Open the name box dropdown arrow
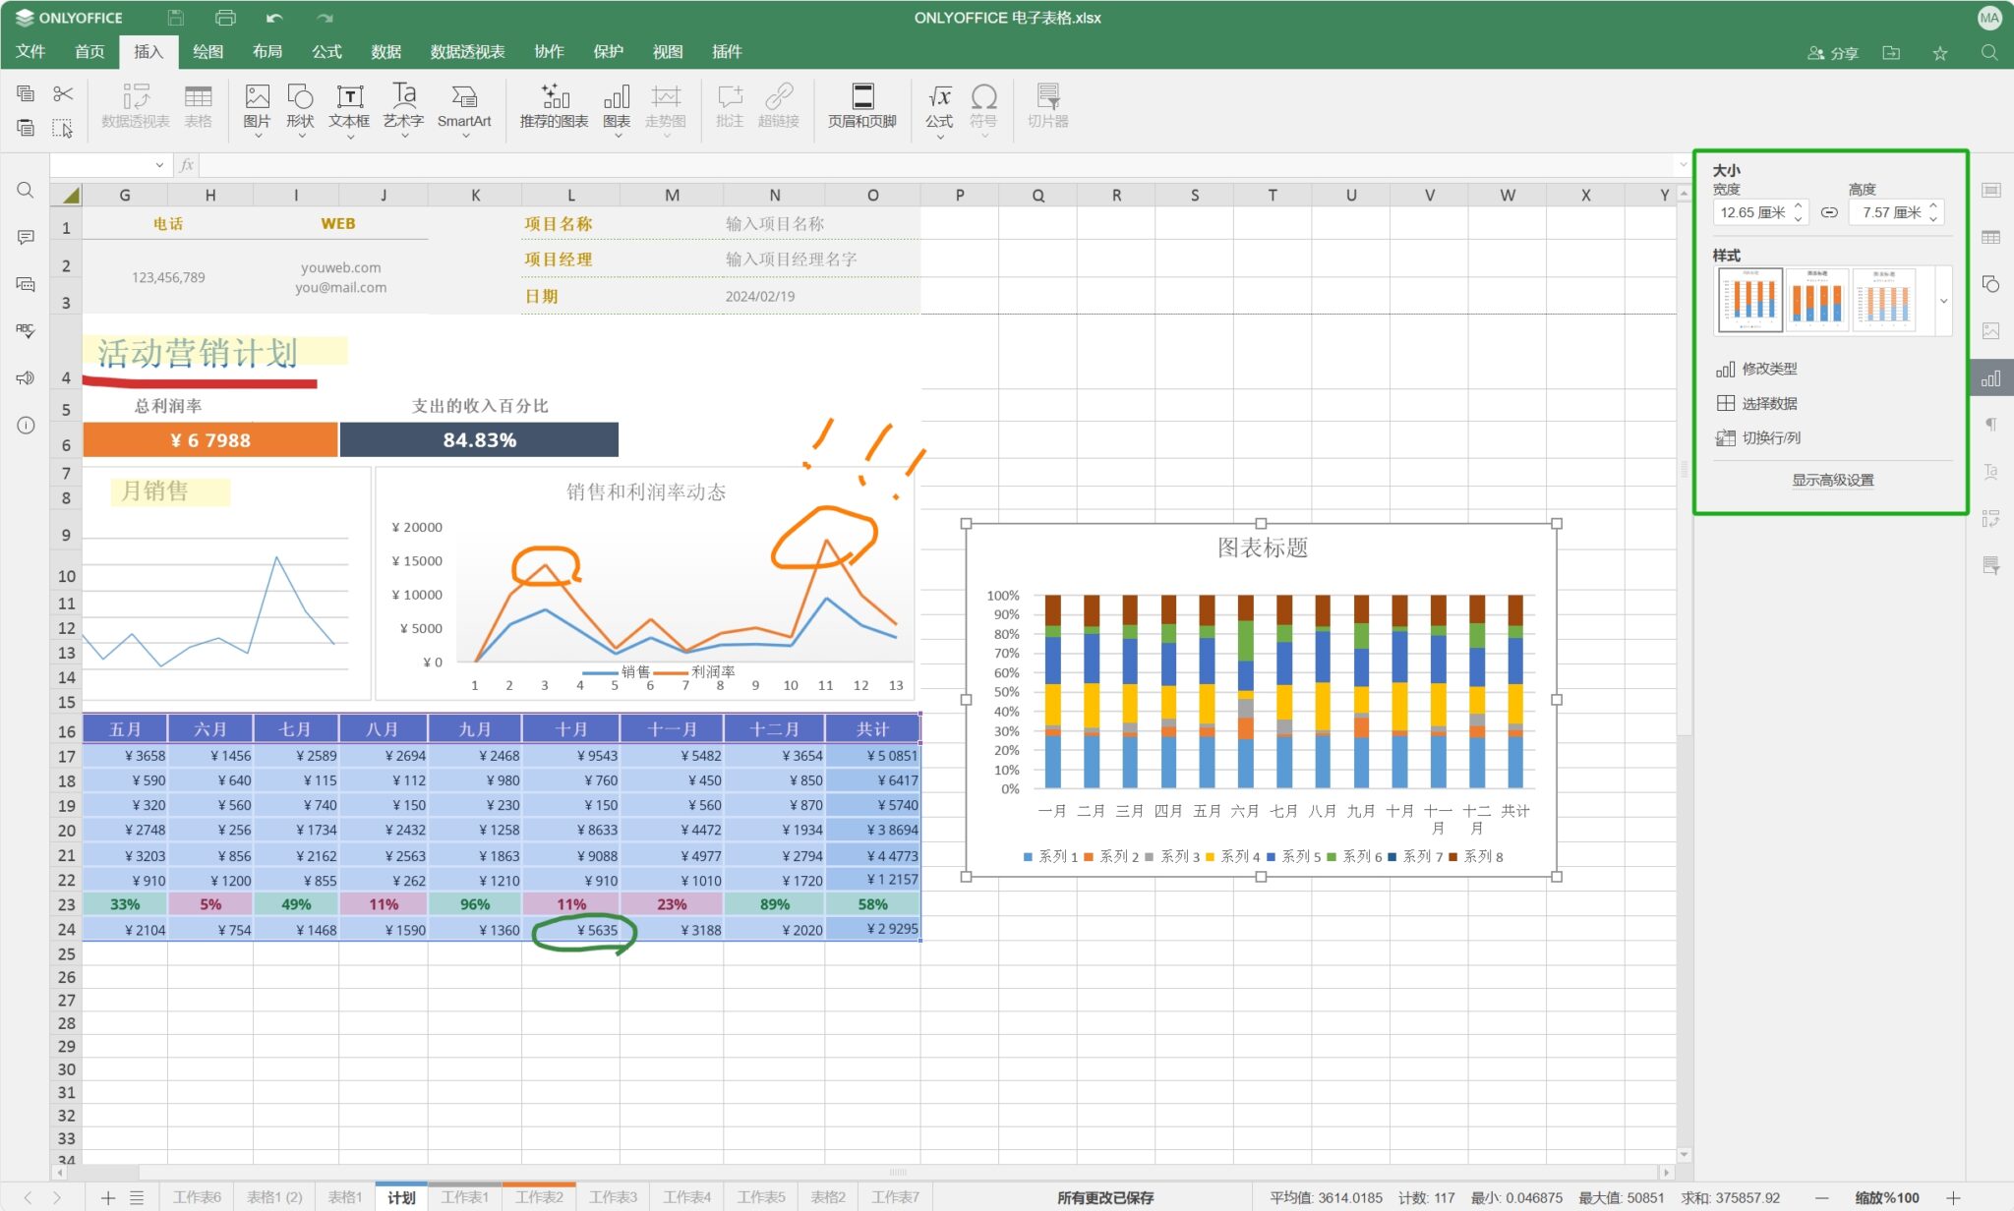The width and height of the screenshot is (2014, 1211). point(159,165)
